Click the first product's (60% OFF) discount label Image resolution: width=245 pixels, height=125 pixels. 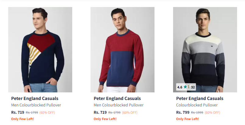click(47, 112)
